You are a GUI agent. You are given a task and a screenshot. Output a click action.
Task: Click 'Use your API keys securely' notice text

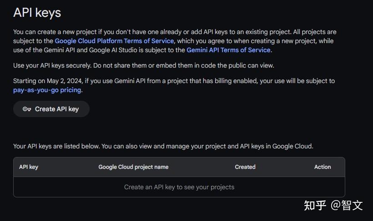click(x=144, y=65)
